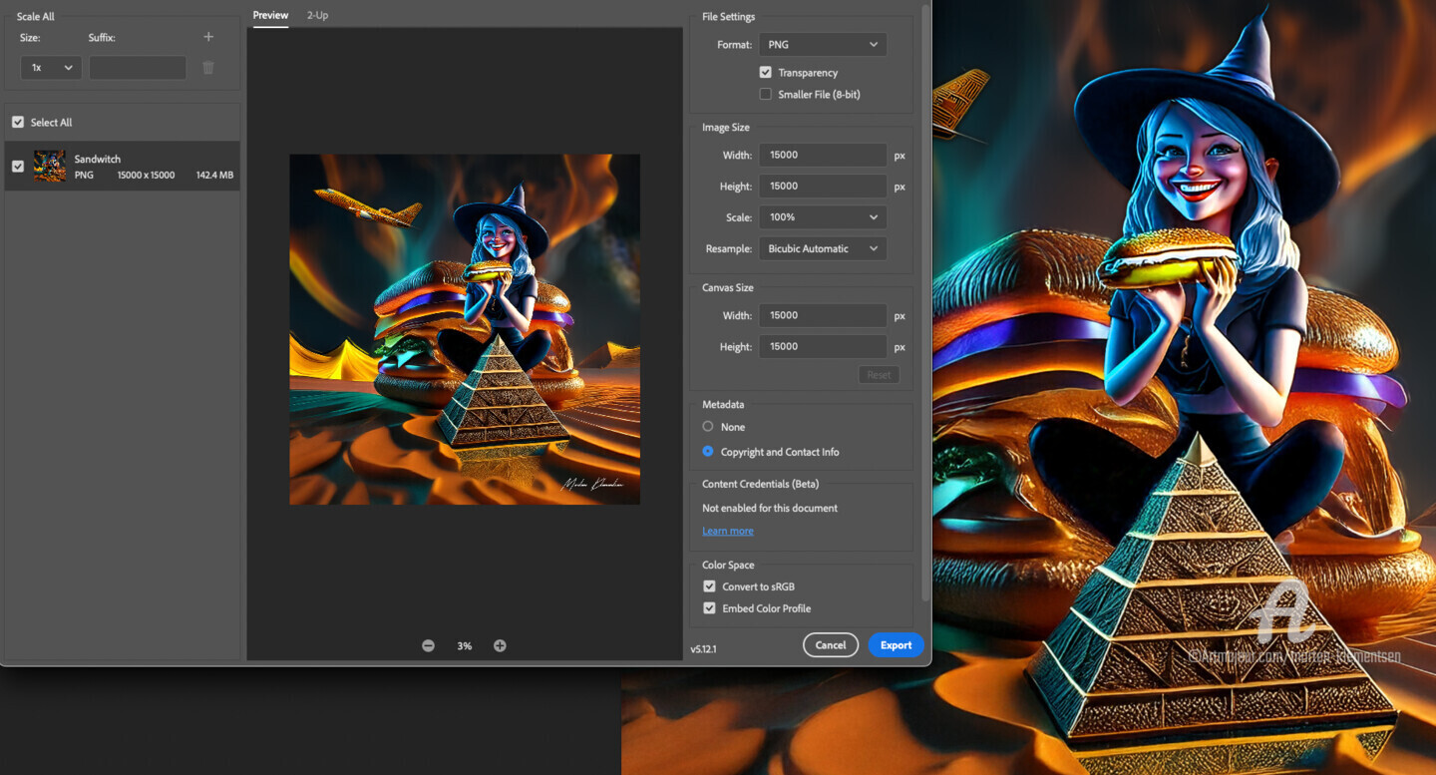Open the Format PNG dropdown
Screen dimensions: 1436x775
coord(823,45)
